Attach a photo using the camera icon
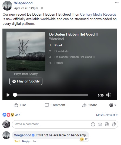The image size is (121, 145). tap(100, 124)
